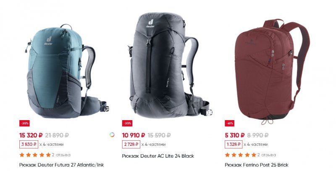Select 2 728 ₽ installment payment box

pos(131,145)
